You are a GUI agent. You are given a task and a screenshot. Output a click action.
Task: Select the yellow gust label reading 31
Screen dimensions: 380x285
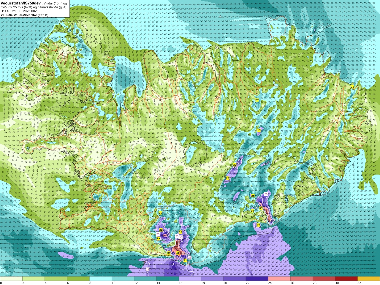tap(161, 230)
